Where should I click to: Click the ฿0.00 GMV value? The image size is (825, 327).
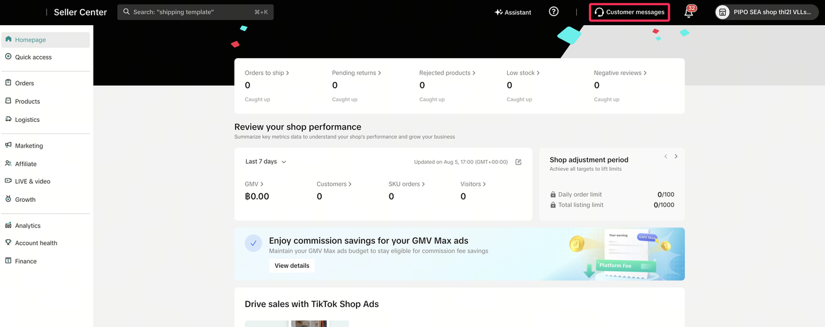(257, 197)
